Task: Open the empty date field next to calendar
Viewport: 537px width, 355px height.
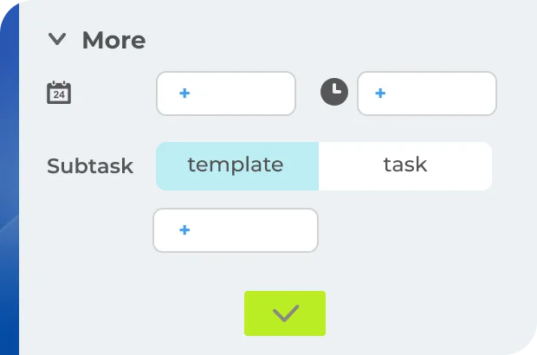Action: click(226, 94)
